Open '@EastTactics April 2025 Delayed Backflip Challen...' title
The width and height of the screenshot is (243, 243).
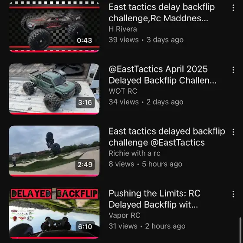pyautogui.click(x=162, y=75)
